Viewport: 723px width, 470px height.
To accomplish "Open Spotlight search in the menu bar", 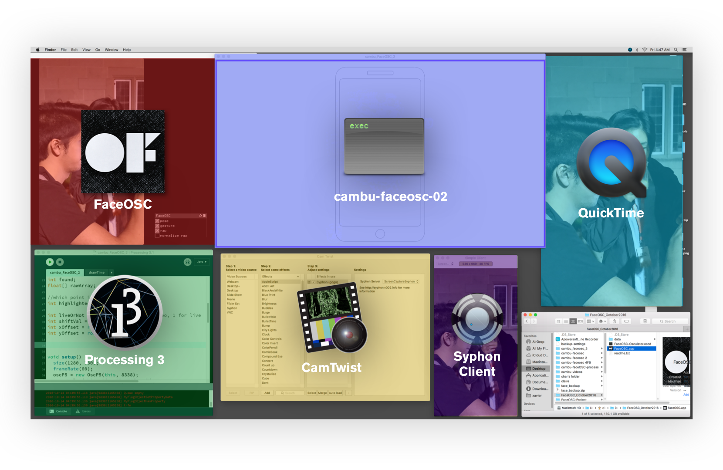I will [x=676, y=50].
